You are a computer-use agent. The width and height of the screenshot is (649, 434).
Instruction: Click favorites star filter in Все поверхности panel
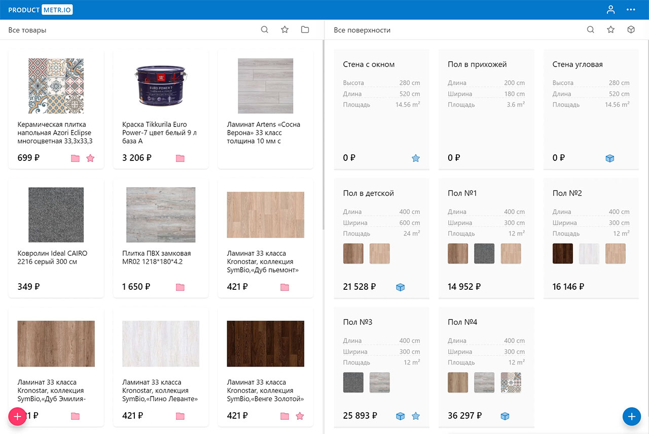(610, 30)
